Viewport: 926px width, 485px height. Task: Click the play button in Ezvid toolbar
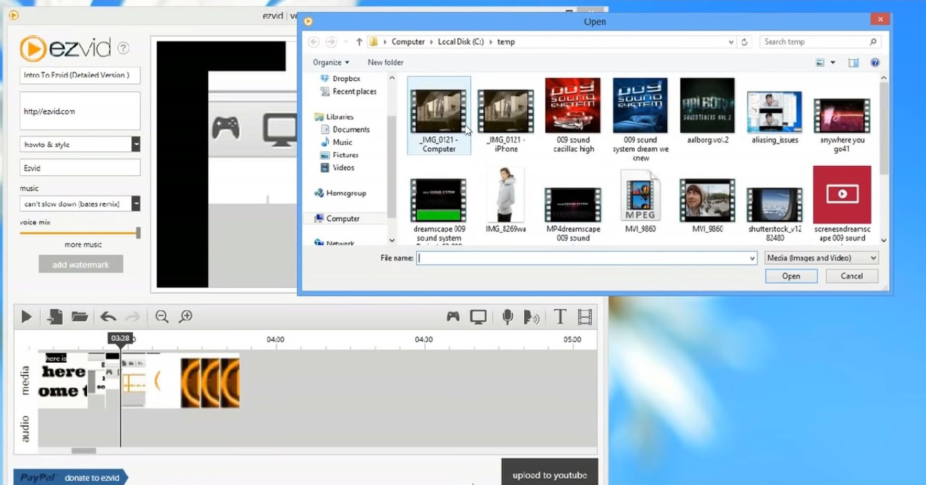point(27,317)
